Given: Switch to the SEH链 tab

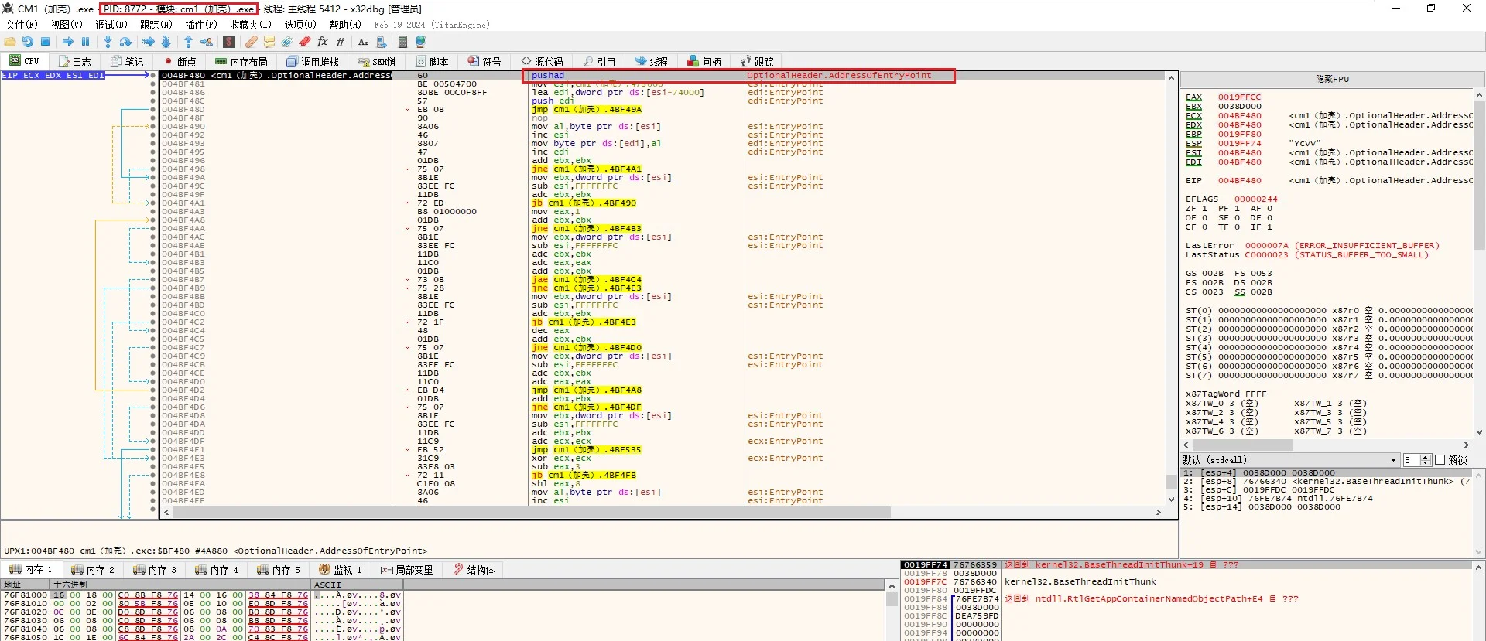Looking at the screenshot, I should [377, 61].
